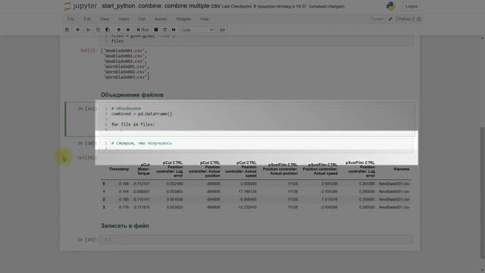Screen dimensions: 485x273
Task: Click the Timestamp column header
Action: (119, 169)
